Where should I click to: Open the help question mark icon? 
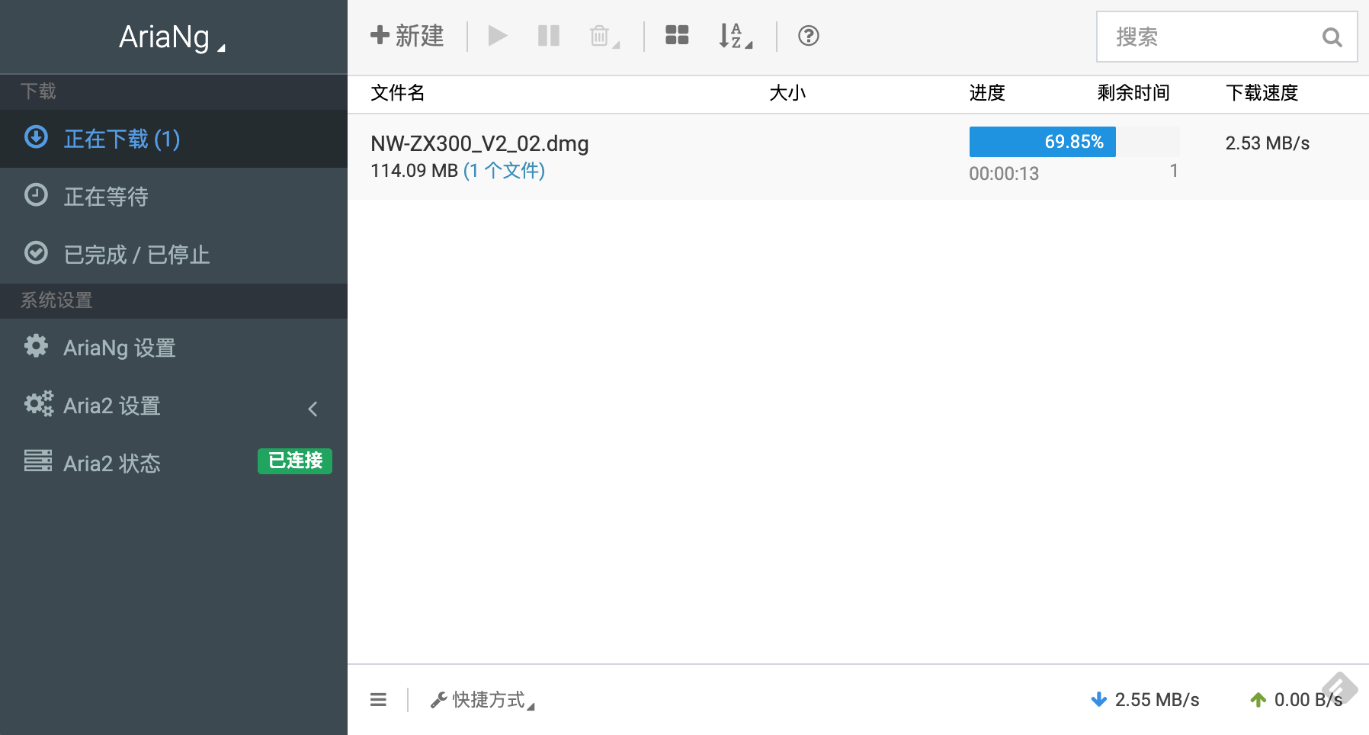click(809, 36)
